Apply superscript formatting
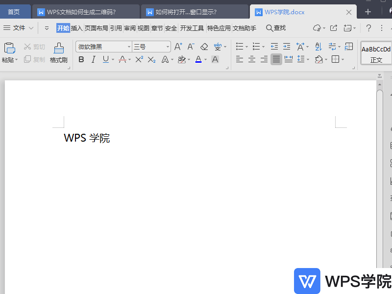392x294 pixels. pos(138,59)
